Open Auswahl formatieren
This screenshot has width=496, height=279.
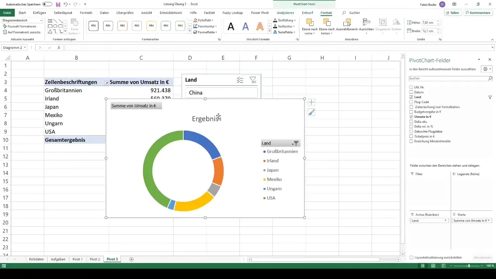19,26
